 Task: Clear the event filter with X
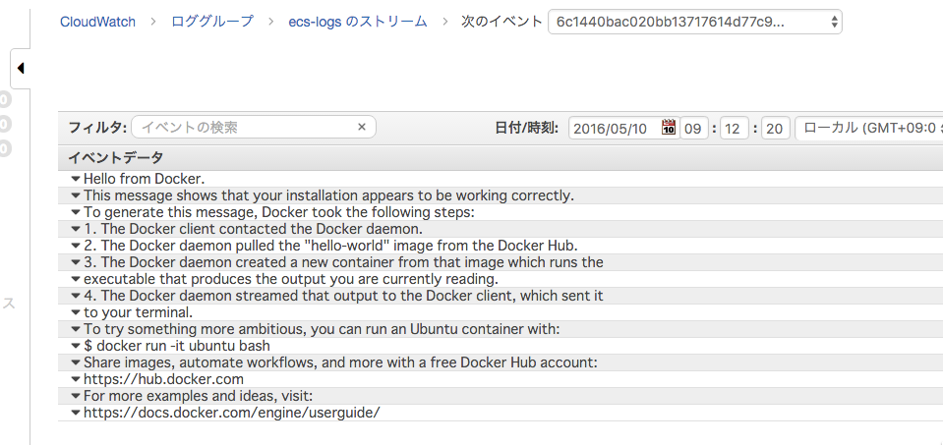click(362, 127)
